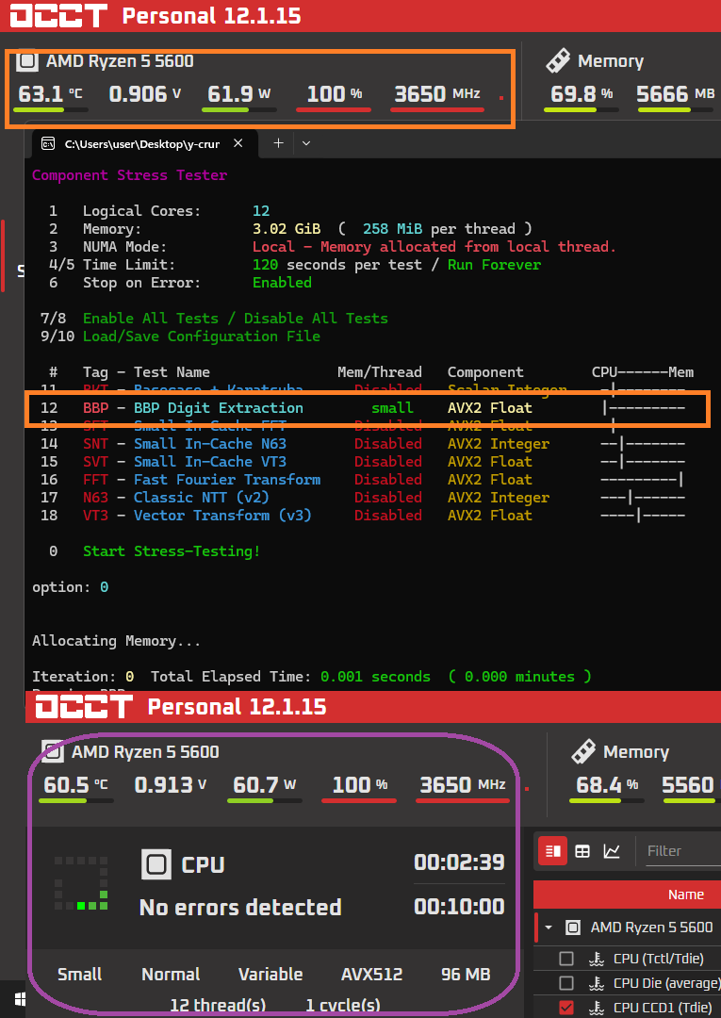
Task: Click Memory module icon above the 68.4 % reading
Action: point(583,752)
